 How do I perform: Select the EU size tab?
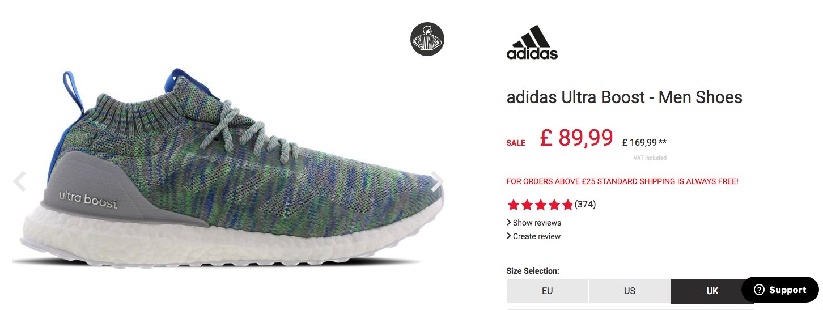point(548,291)
